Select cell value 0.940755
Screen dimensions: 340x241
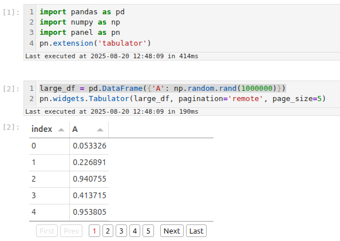[x=89, y=179]
